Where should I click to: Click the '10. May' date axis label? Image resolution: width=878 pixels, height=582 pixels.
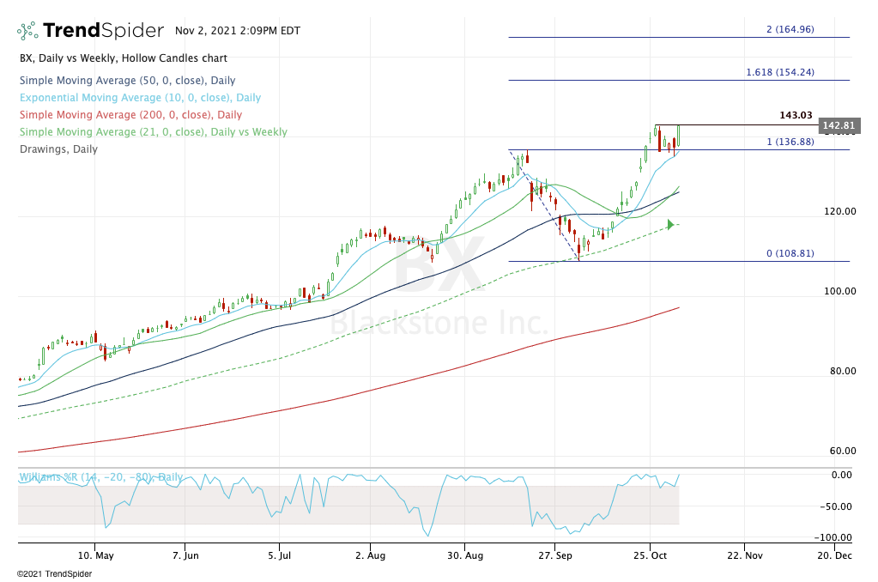tap(96, 555)
